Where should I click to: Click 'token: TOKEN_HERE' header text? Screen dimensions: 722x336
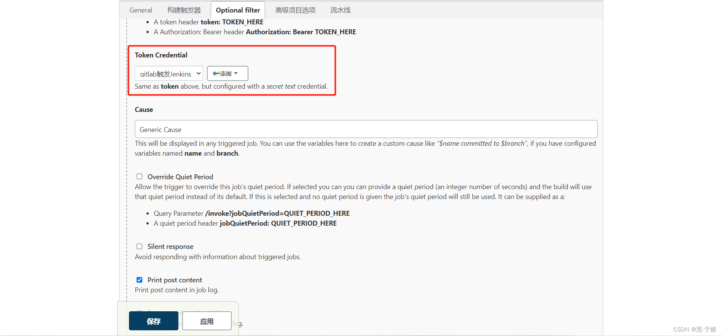[232, 22]
